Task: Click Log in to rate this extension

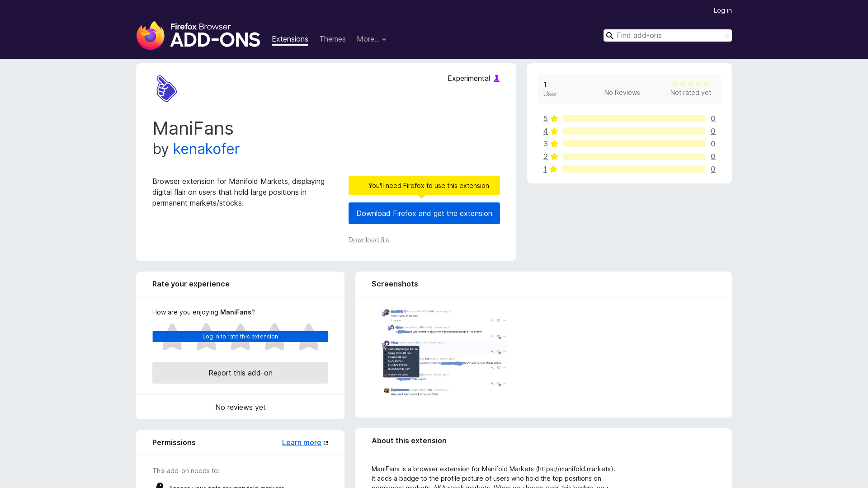Action: pos(240,337)
